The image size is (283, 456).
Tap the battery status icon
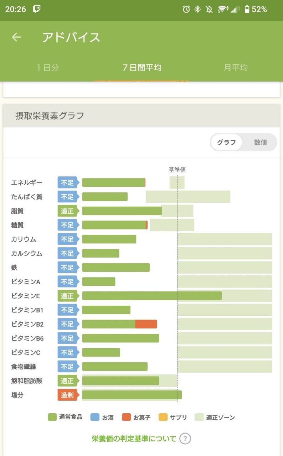pyautogui.click(x=247, y=10)
